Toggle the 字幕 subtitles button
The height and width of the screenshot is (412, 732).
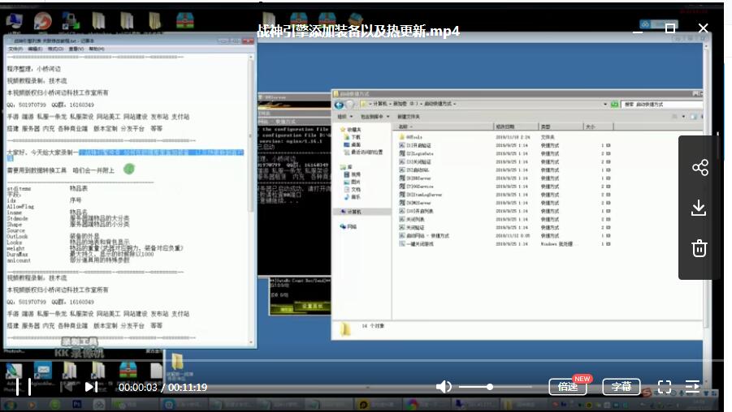coord(621,387)
